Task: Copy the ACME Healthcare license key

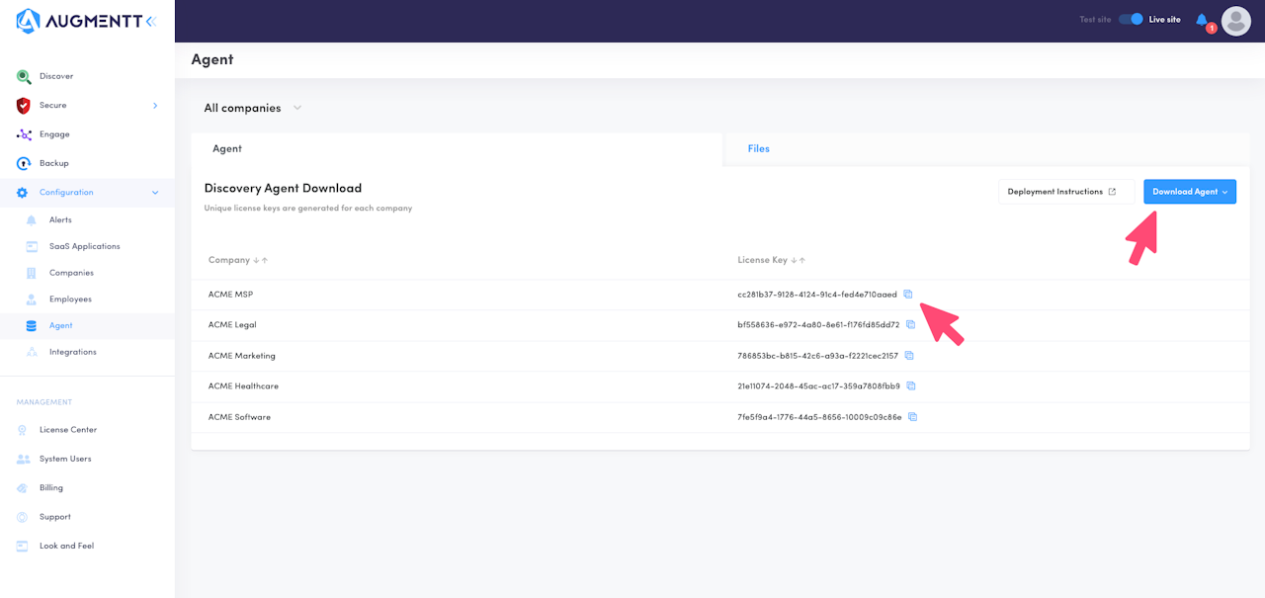Action: 911,386
